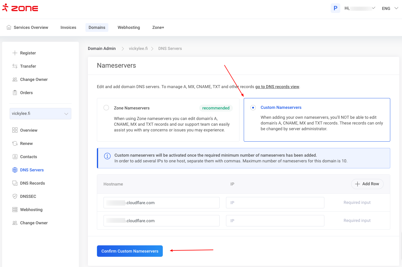Click the Orders clipboard icon
Image resolution: width=402 pixels, height=267 pixels.
click(15, 93)
